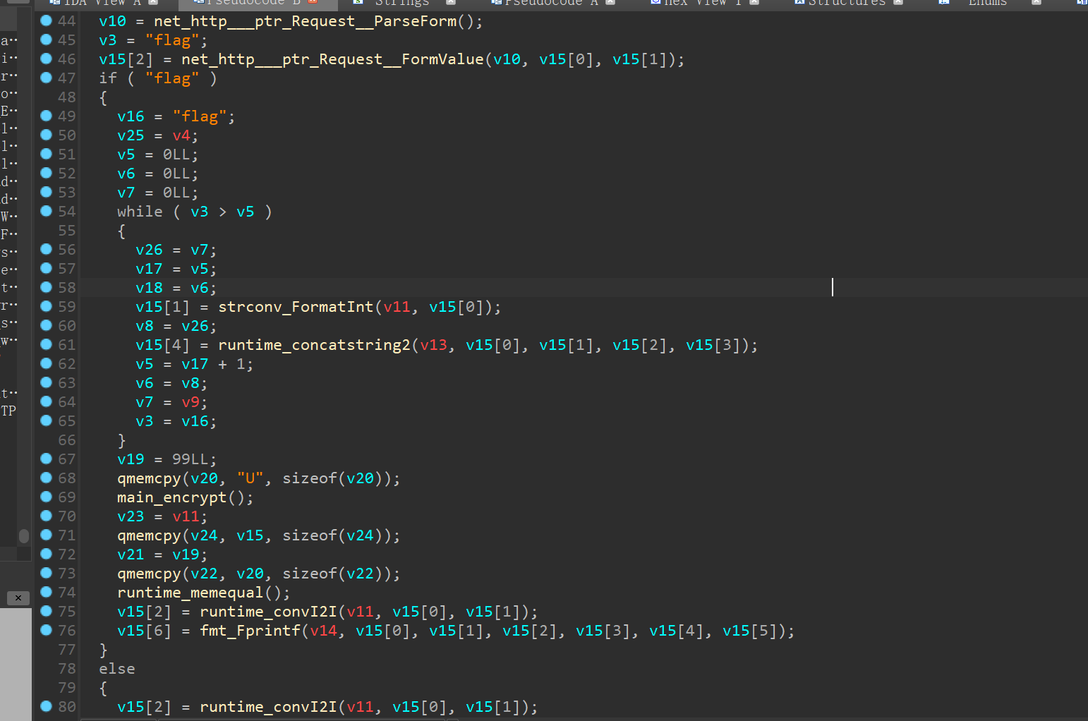1088x721 pixels.
Task: Select the "U" string literal on line 68
Action: pyautogui.click(x=250, y=478)
